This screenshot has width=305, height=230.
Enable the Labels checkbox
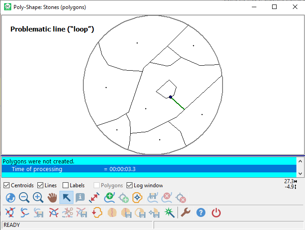pyautogui.click(x=66, y=185)
